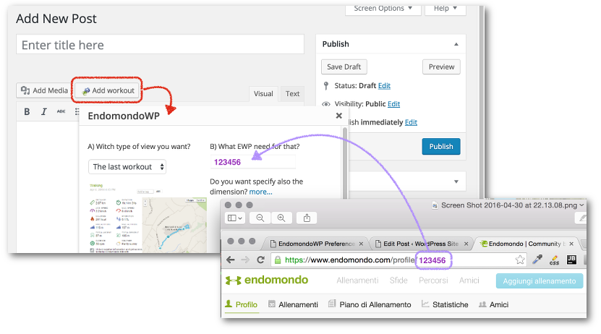Click the Aggiungi allenamento button

tap(540, 281)
